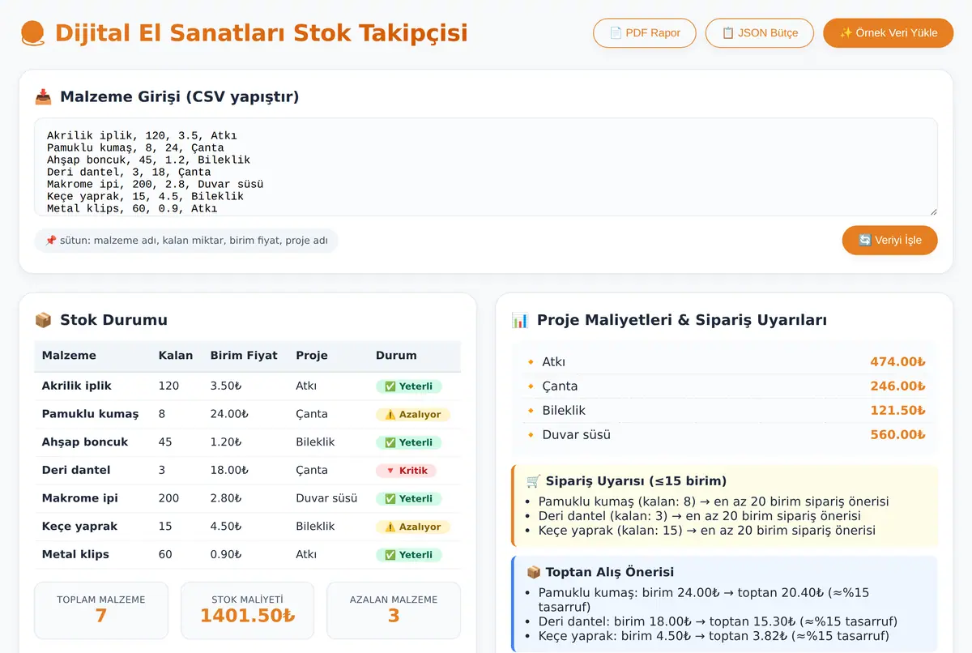
Task: Click the Keçe yaprak order warning line
Action: (706, 531)
